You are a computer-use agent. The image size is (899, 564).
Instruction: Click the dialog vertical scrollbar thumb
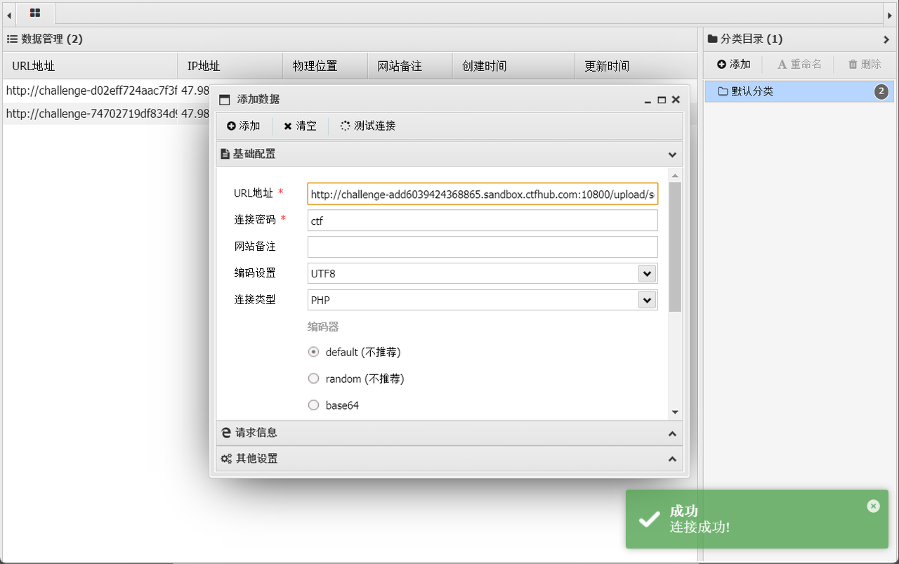675,246
